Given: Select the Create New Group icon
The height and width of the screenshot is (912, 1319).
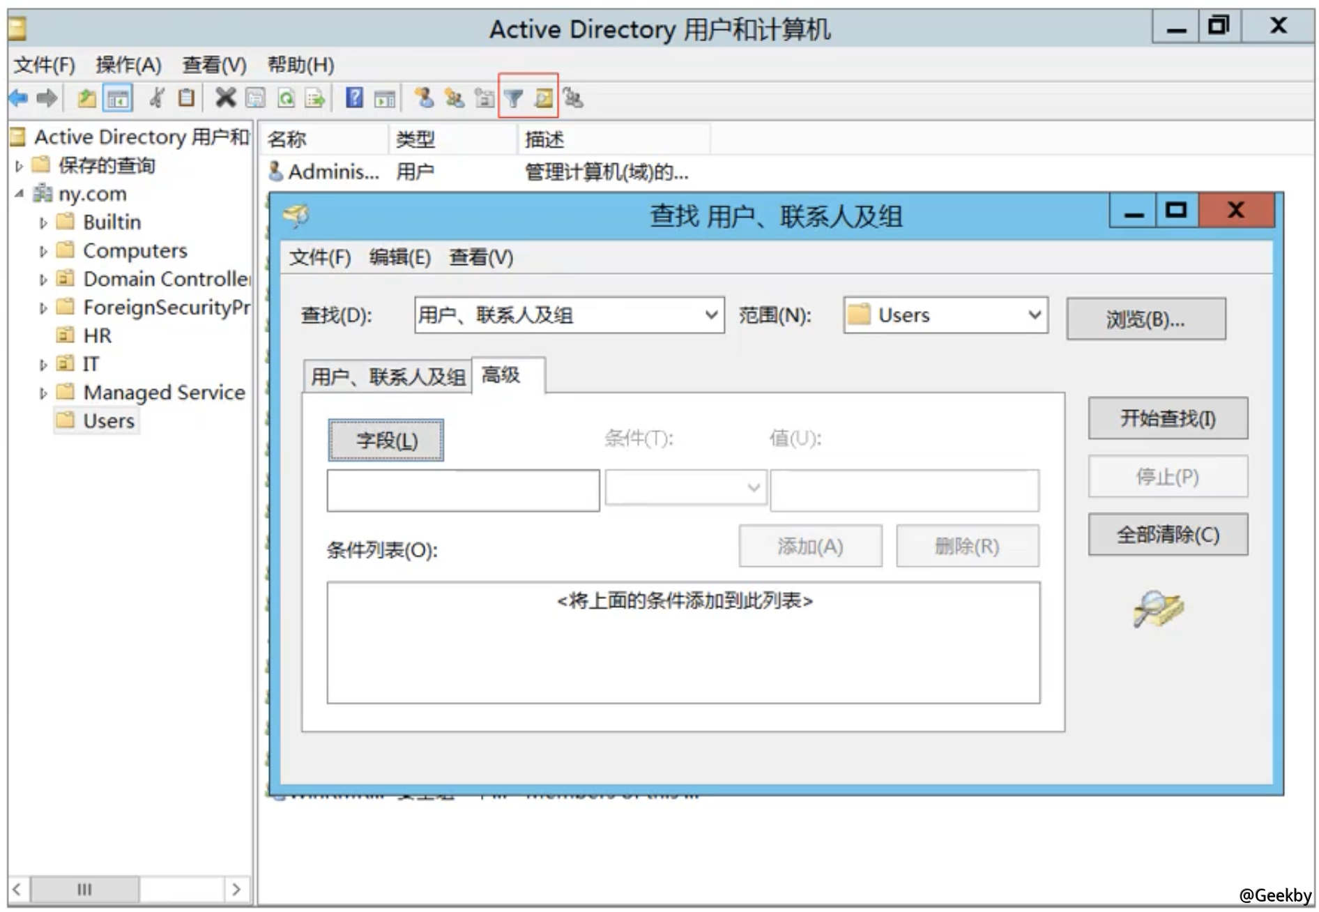Looking at the screenshot, I should click(455, 98).
